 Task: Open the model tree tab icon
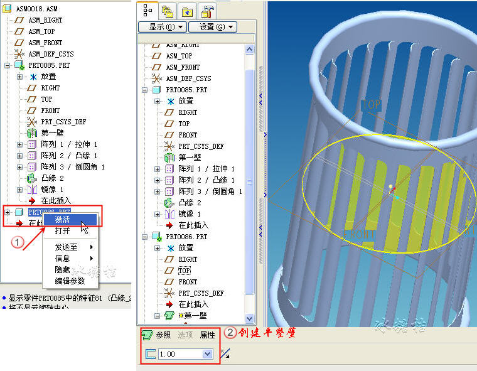(x=147, y=11)
